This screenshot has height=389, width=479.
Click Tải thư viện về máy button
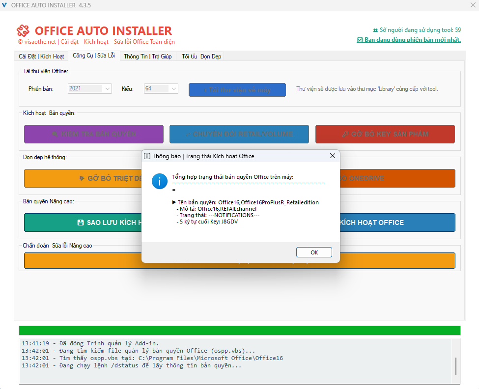coord(237,90)
